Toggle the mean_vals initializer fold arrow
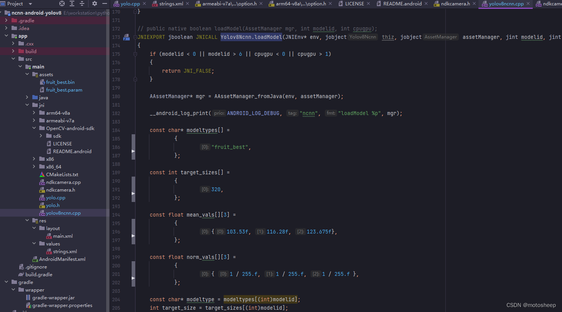 coord(133,236)
